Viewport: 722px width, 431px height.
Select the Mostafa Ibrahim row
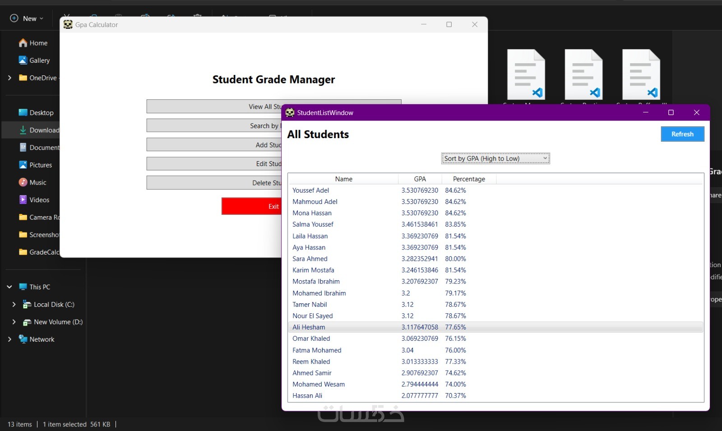495,281
